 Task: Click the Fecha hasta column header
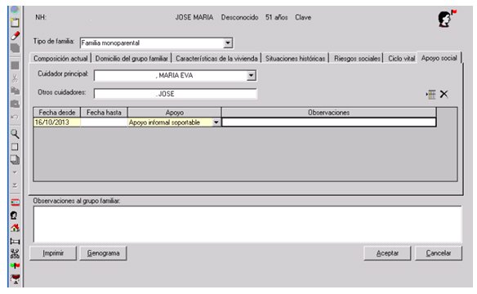[104, 113]
